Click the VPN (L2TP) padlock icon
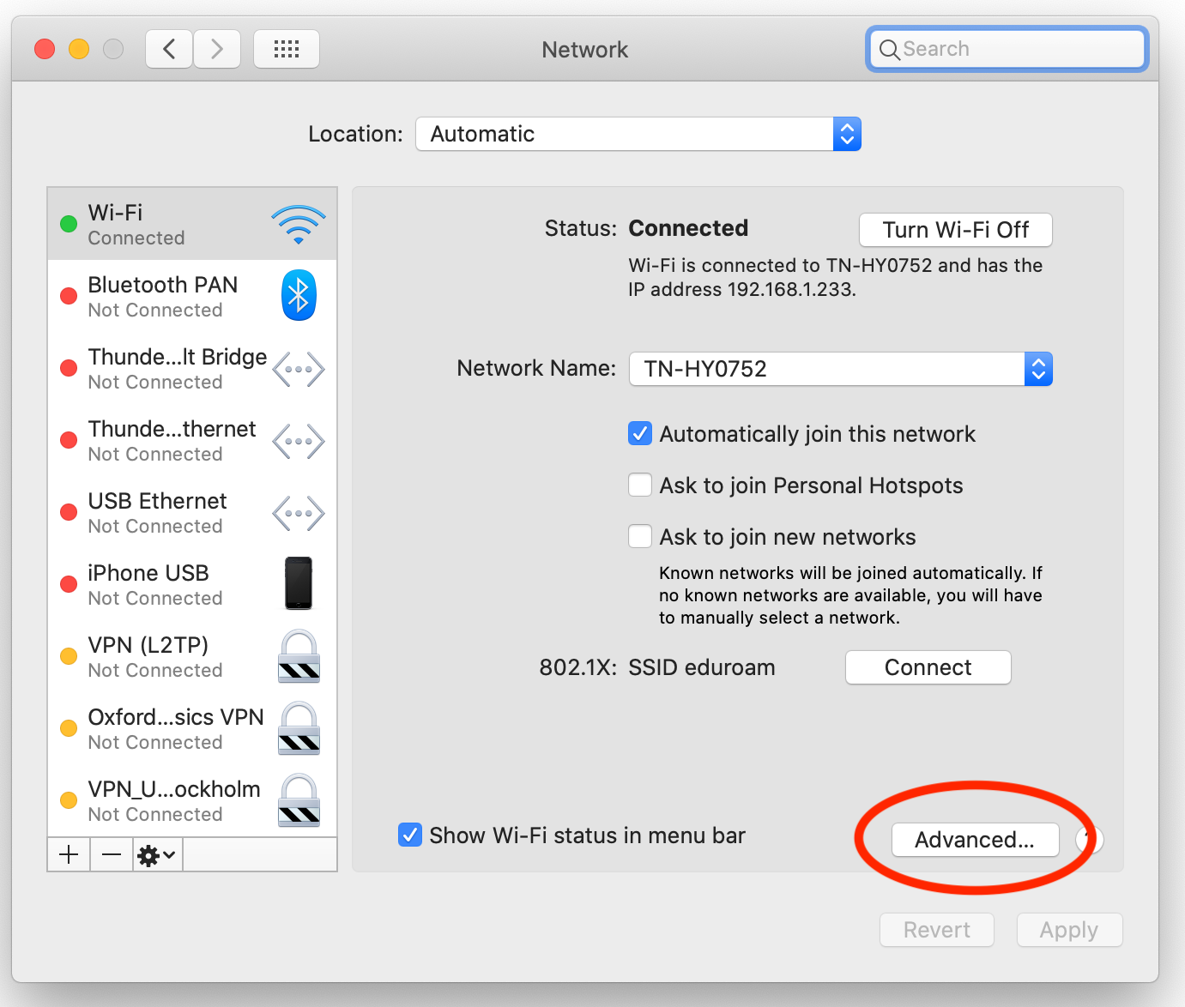Screen dimensions: 1185x1007 pos(299,656)
